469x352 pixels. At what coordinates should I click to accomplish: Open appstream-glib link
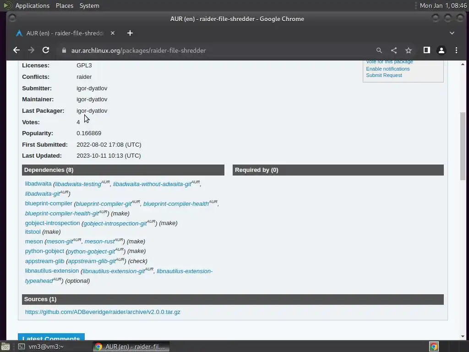pyautogui.click(x=44, y=261)
